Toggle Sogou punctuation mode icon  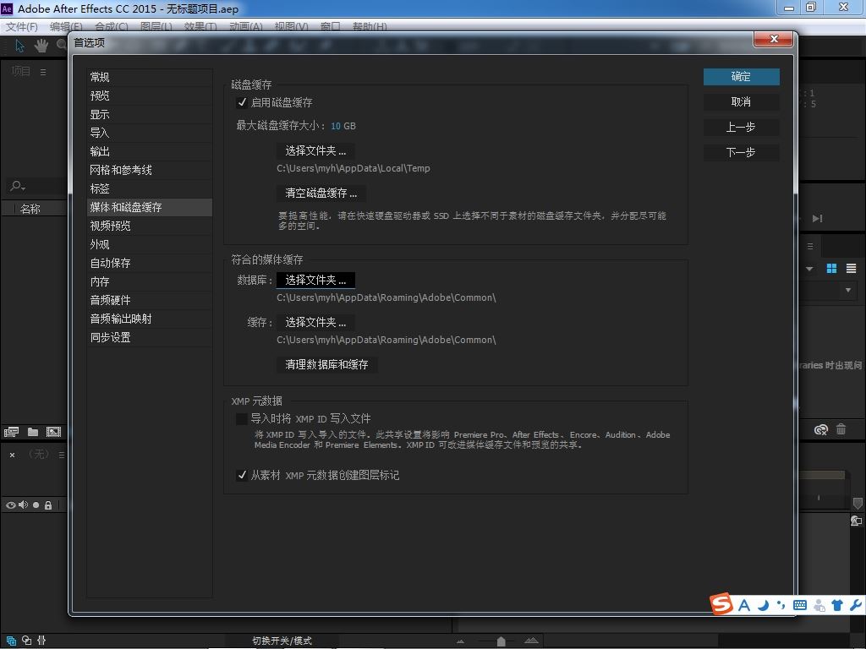[781, 605]
